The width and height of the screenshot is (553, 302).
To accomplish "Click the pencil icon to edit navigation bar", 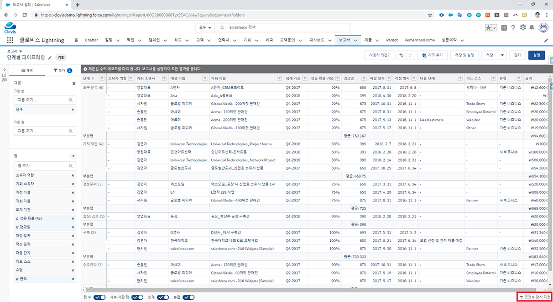I will pos(546,40).
